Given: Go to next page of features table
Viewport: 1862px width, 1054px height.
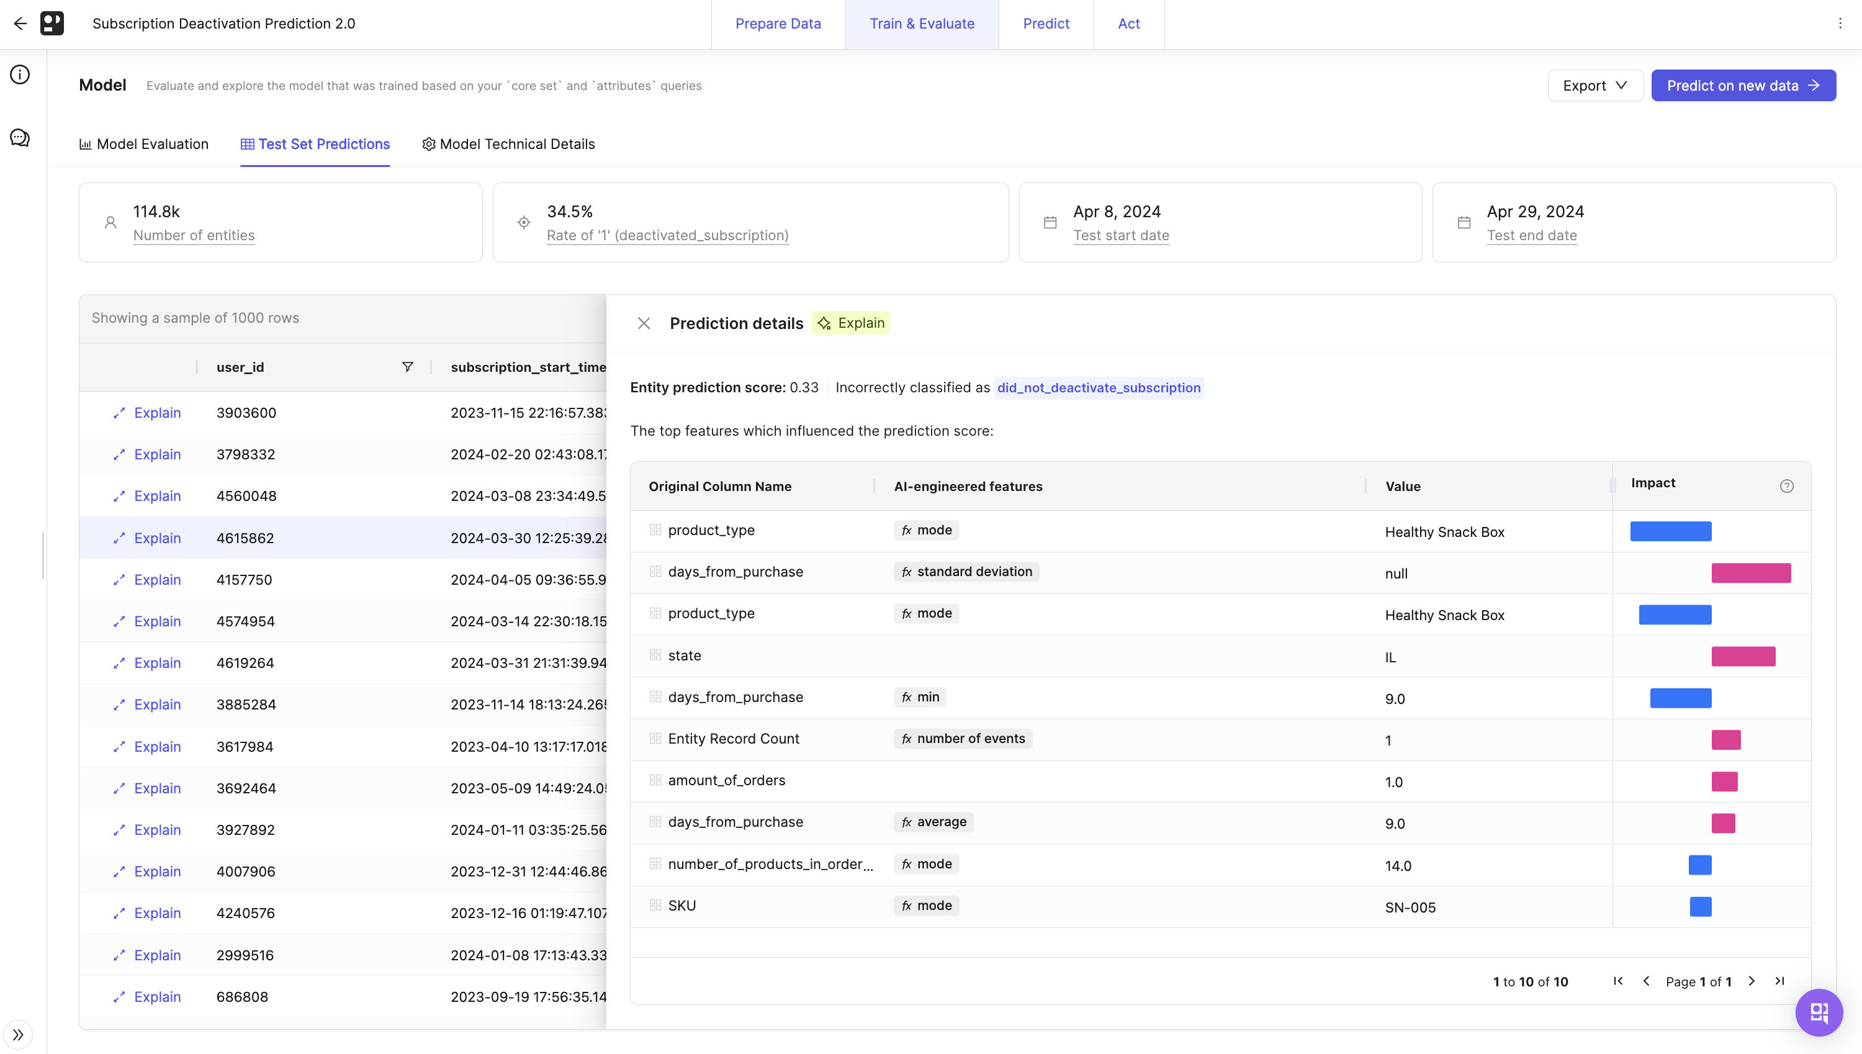Looking at the screenshot, I should point(1752,981).
